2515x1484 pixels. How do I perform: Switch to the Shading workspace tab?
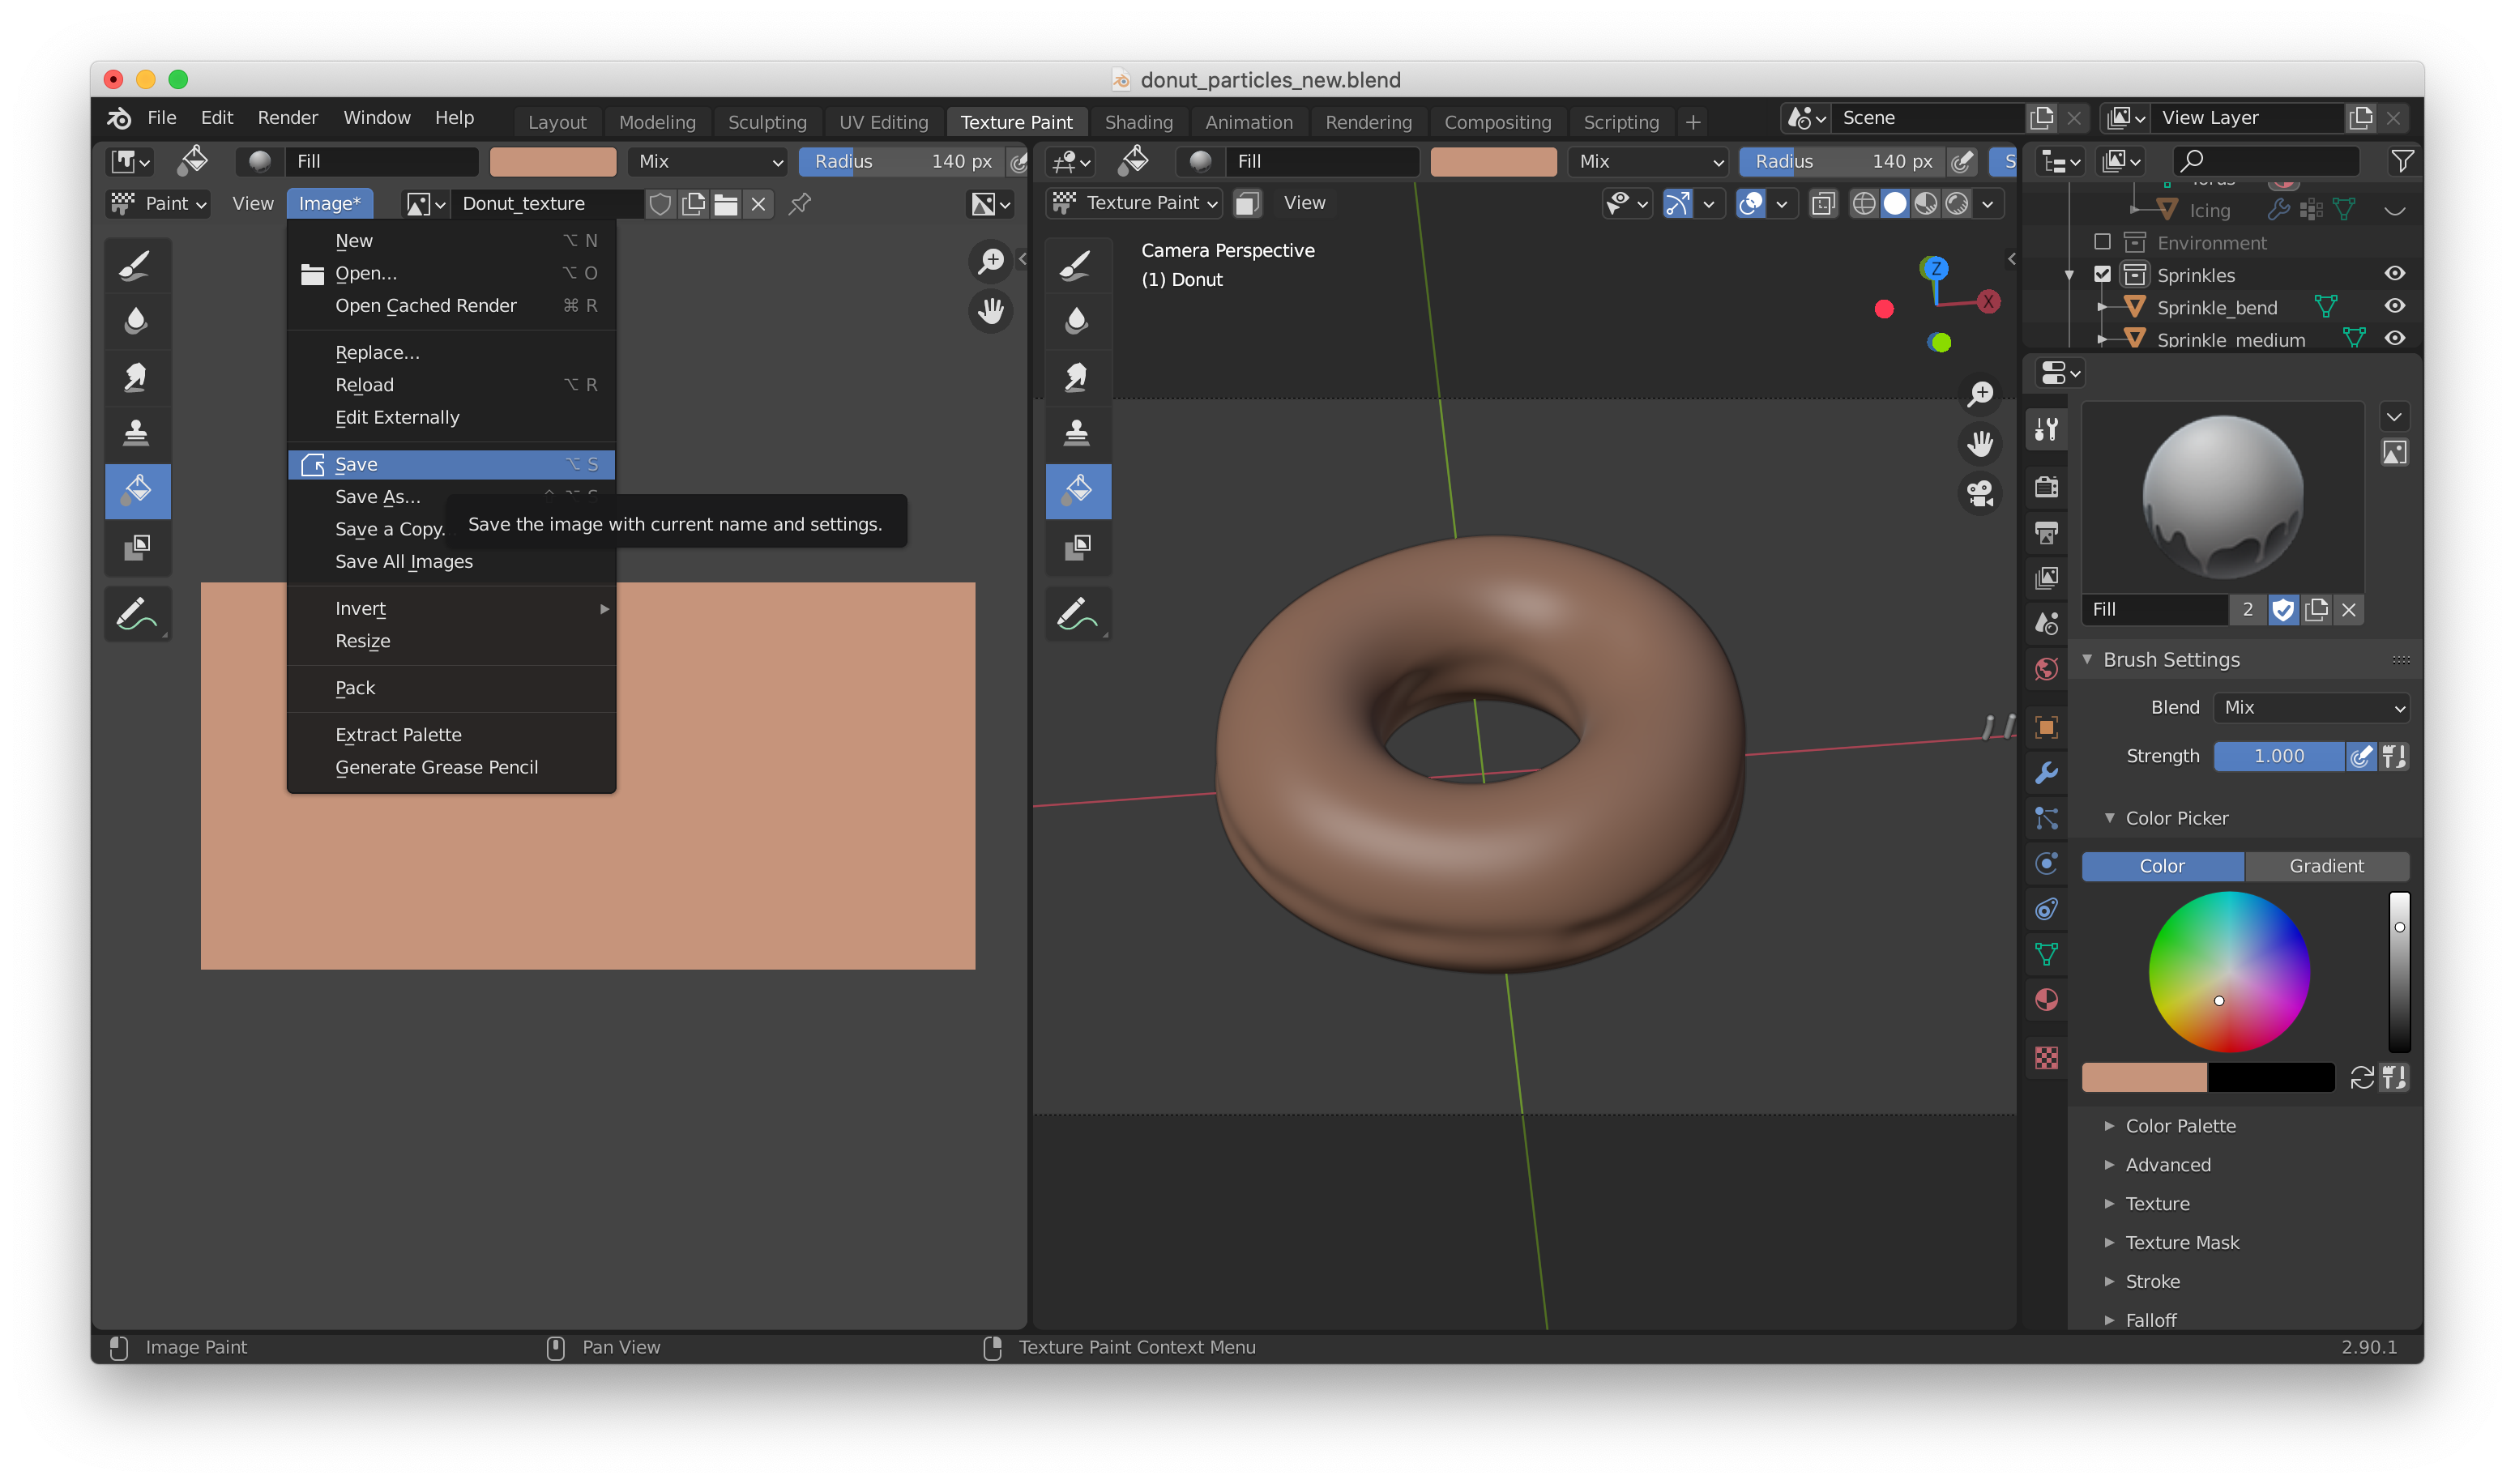tap(1138, 122)
